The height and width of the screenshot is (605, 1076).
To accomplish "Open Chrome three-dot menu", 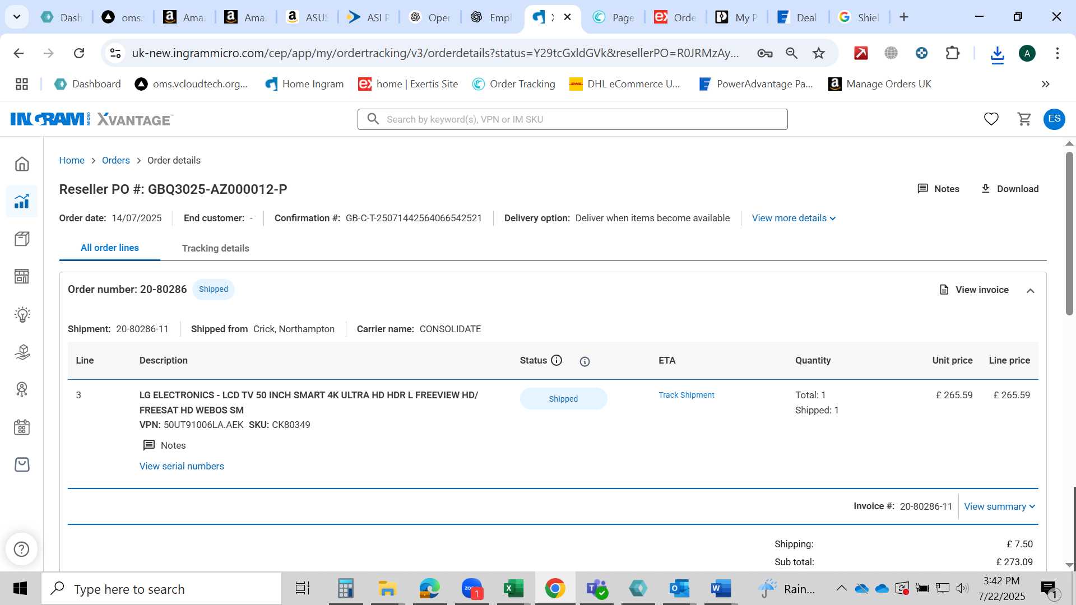I will [x=1058, y=53].
